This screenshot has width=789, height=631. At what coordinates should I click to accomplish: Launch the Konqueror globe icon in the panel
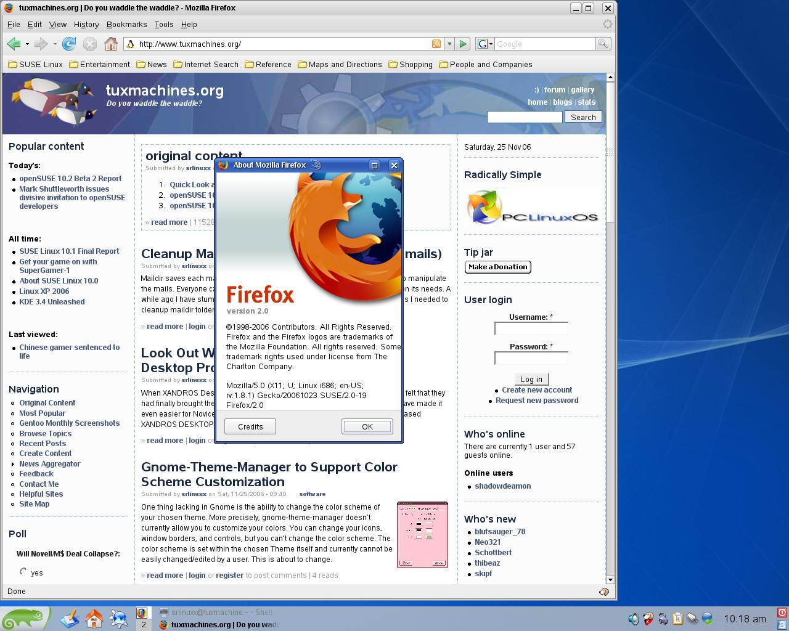[x=118, y=618]
